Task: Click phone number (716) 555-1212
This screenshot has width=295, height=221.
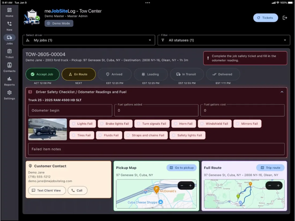Action: 39,177
